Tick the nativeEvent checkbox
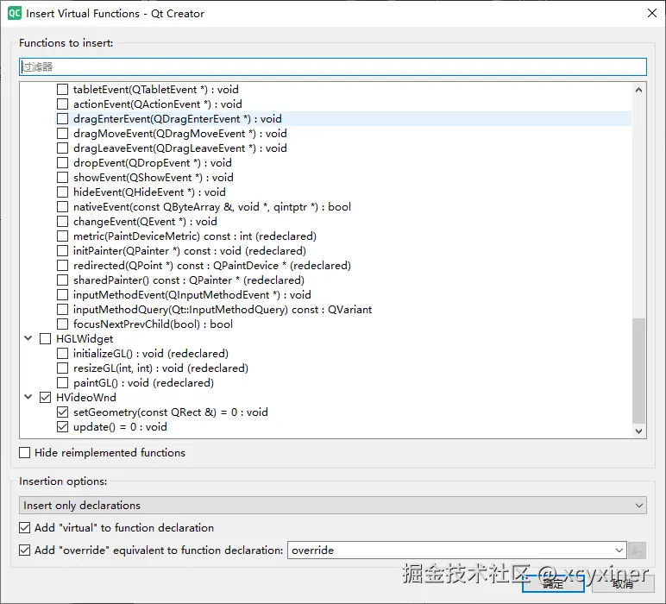Viewport: 666px width, 604px height. pyautogui.click(x=62, y=207)
